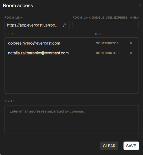Select the room link URL field
The image size is (143, 155).
[37, 25]
